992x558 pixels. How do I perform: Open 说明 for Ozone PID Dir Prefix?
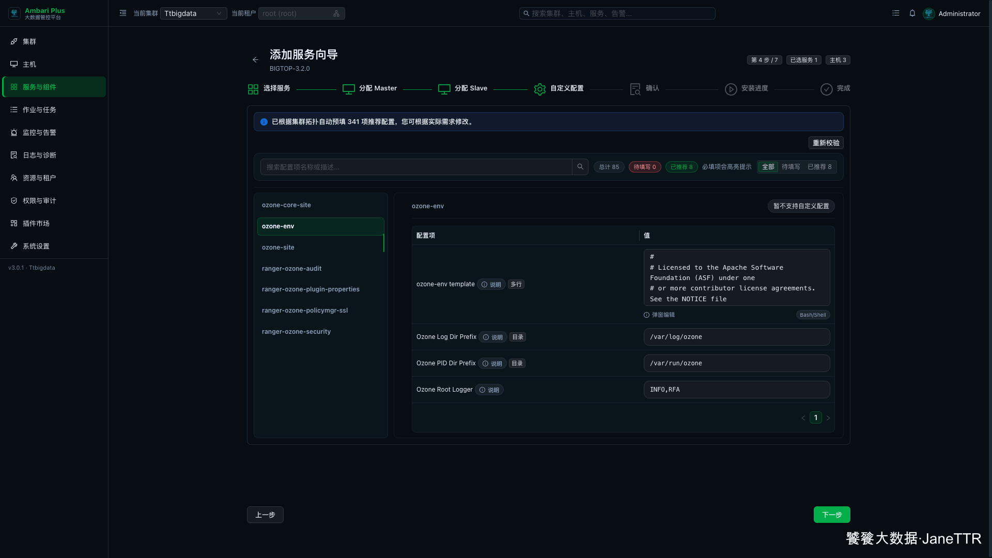pos(492,364)
